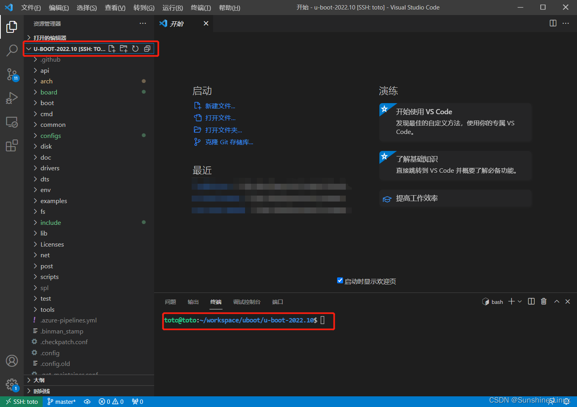Open the Manage gear menu
Image resolution: width=577 pixels, height=407 pixels.
pos(12,384)
